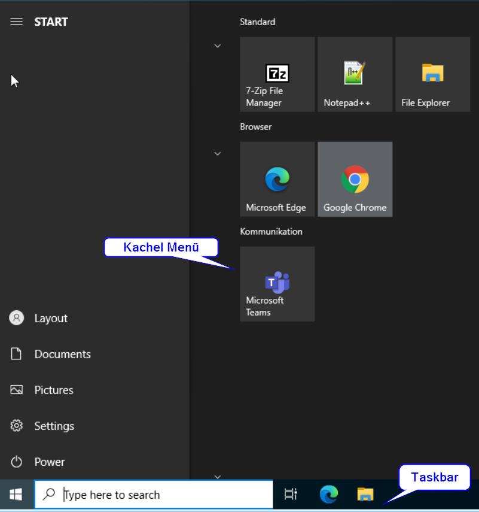Image resolution: width=479 pixels, height=512 pixels.
Task: Open the Power options
Action: coord(94,462)
